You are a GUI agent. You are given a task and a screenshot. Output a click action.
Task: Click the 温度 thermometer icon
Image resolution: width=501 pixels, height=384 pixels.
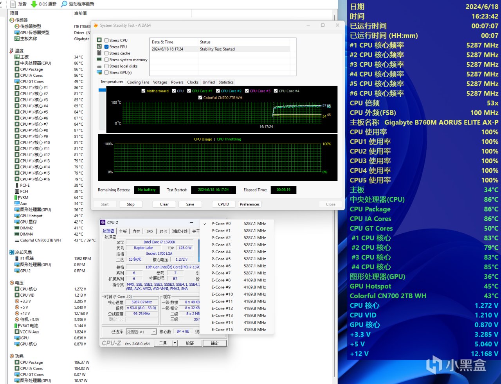coord(11,51)
